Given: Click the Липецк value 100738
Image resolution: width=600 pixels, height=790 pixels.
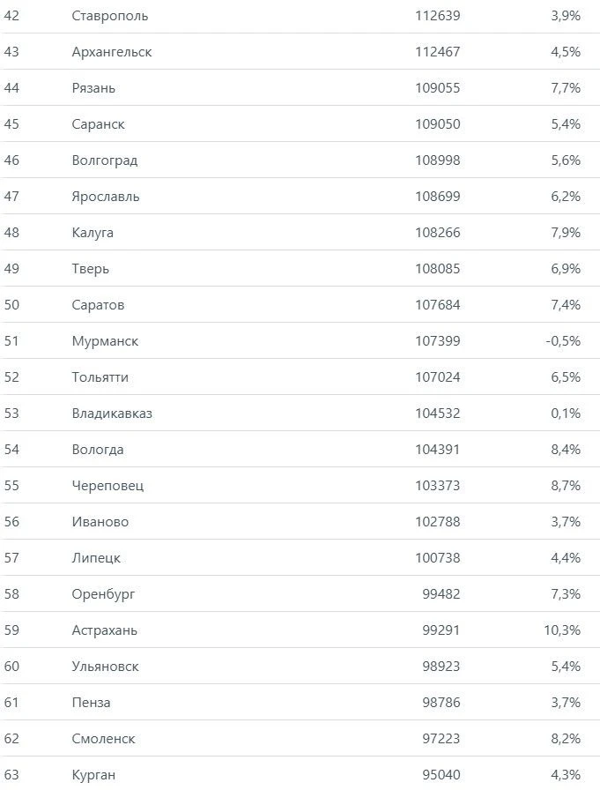Looking at the screenshot, I should pyautogui.click(x=437, y=558).
